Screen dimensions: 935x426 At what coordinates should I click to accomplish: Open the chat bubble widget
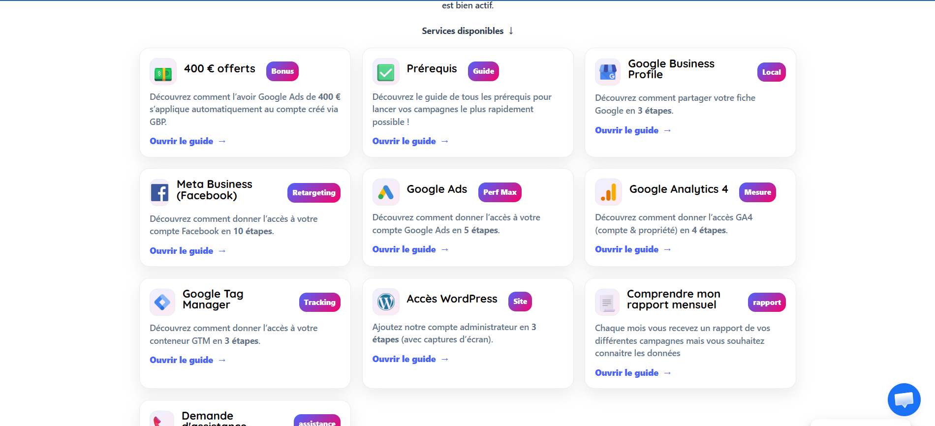(x=904, y=399)
